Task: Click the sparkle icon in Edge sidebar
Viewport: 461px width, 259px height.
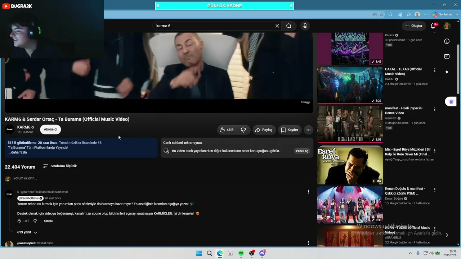Action: 447,72
